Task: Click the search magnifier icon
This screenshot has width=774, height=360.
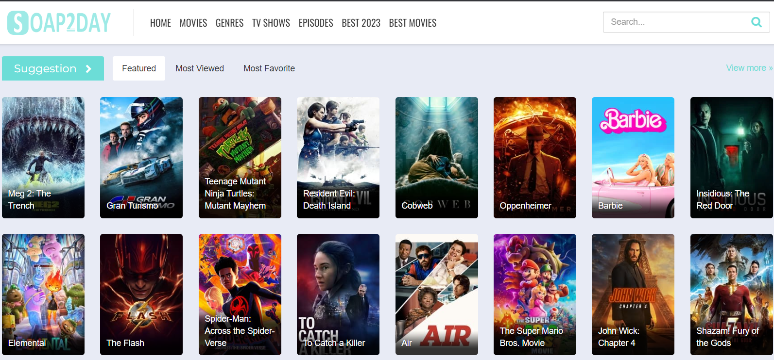Action: [757, 22]
